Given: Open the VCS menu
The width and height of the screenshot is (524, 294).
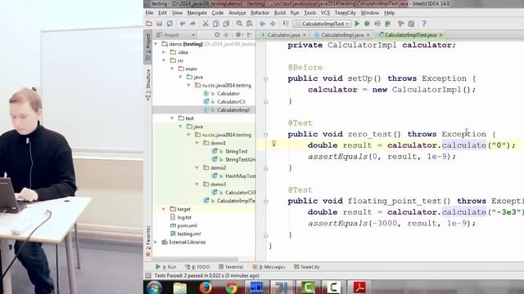Looking at the screenshot, I should tap(325, 13).
